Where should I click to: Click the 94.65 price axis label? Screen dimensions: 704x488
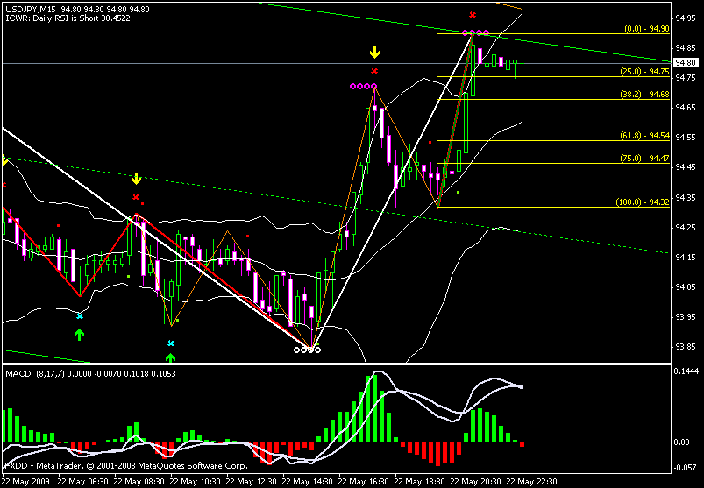click(685, 108)
